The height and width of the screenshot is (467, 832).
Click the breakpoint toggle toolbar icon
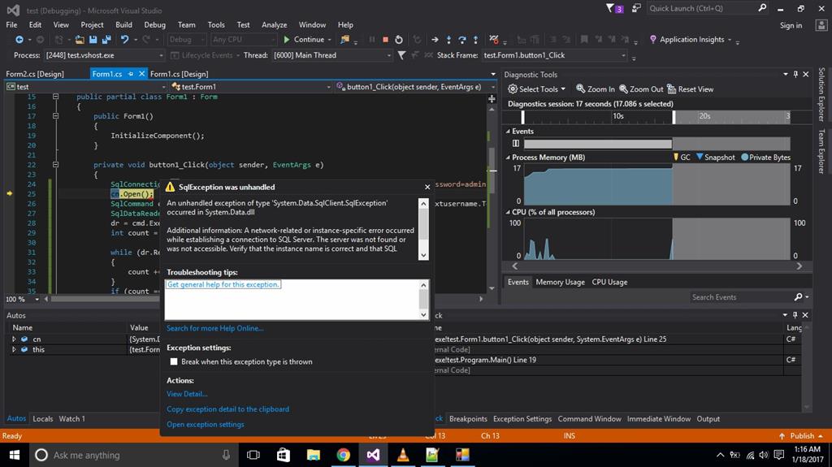(x=494, y=40)
